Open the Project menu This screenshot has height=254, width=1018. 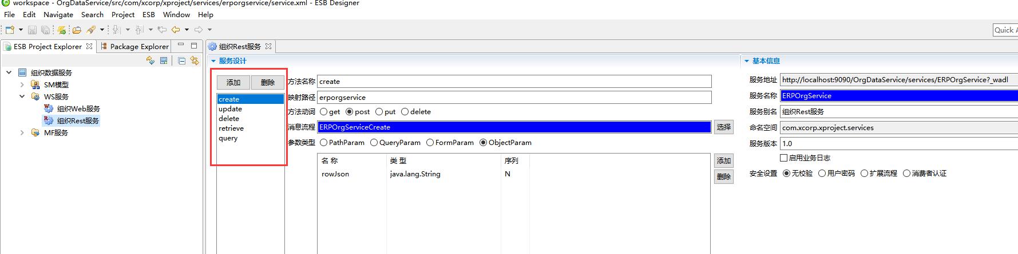(123, 14)
